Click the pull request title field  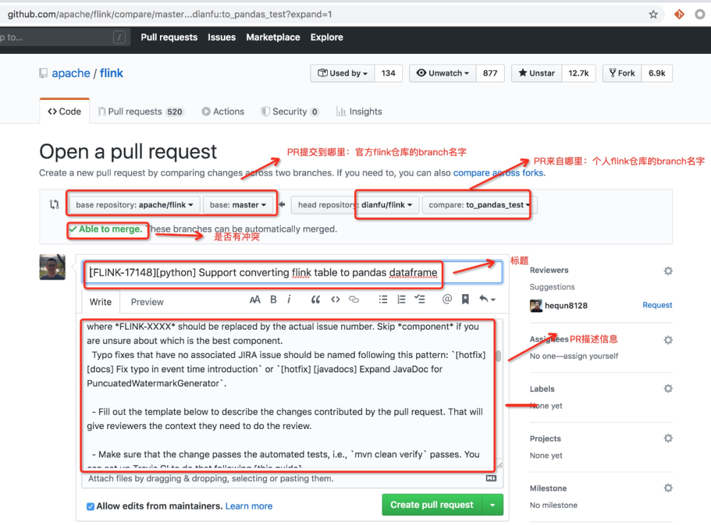(x=292, y=272)
